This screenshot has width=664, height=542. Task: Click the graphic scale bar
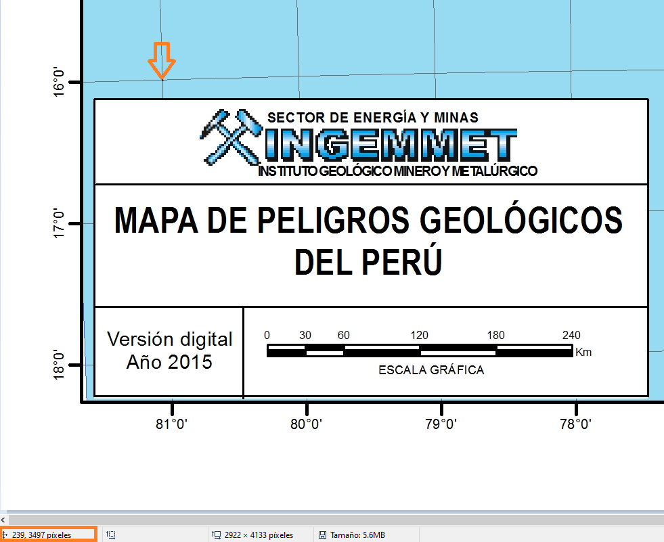420,351
